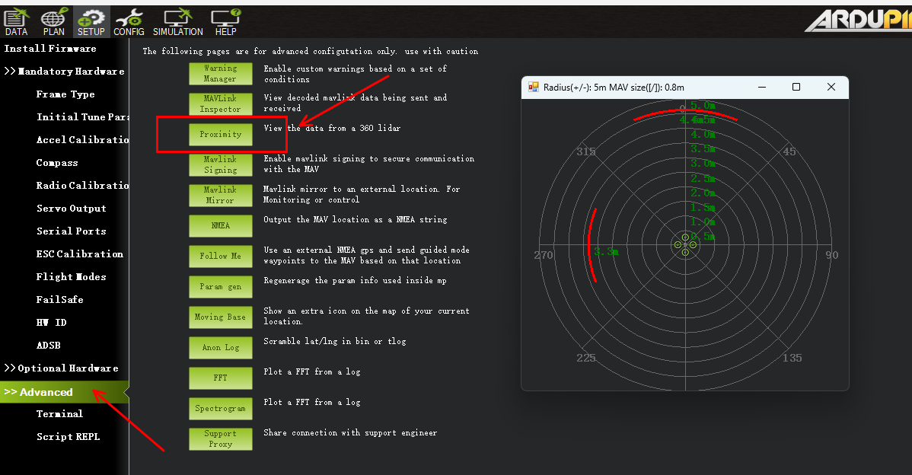Expand the Mandatory Hardware section

click(x=64, y=72)
